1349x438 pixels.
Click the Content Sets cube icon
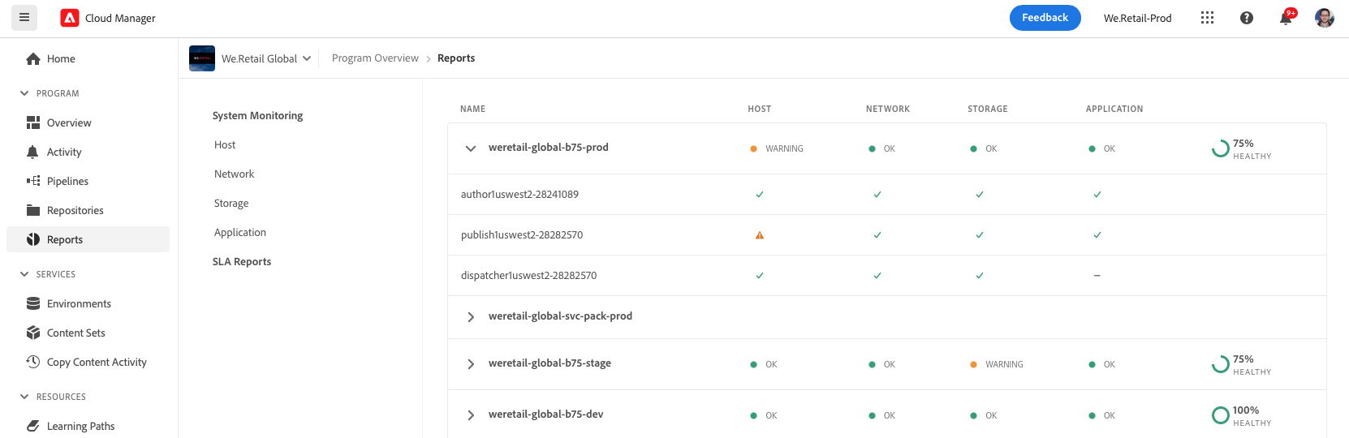(x=33, y=333)
